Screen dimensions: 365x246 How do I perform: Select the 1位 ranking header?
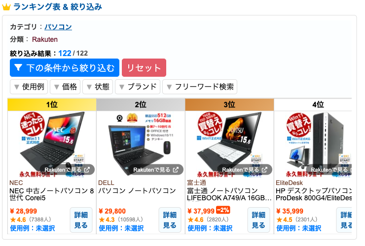[x=52, y=105]
